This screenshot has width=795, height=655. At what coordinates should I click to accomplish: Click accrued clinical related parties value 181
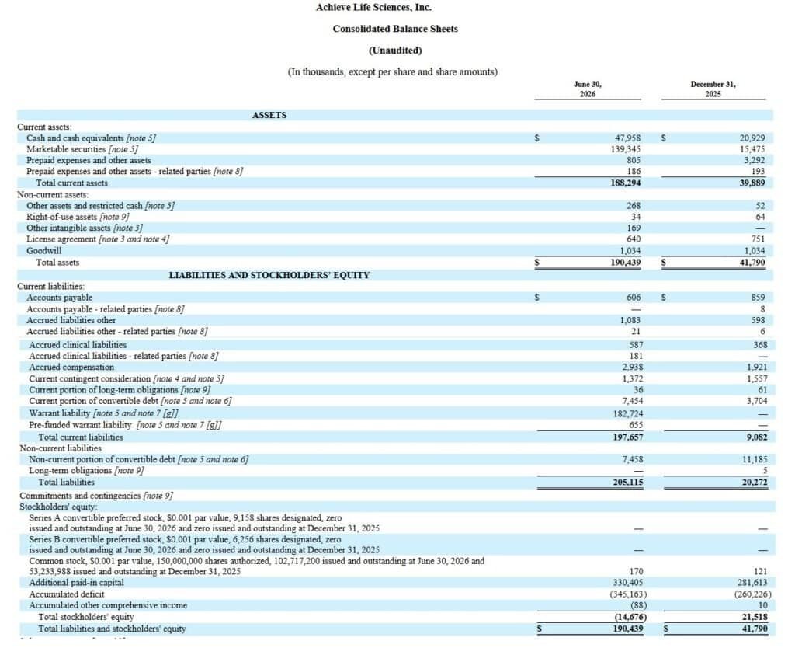pos(636,356)
